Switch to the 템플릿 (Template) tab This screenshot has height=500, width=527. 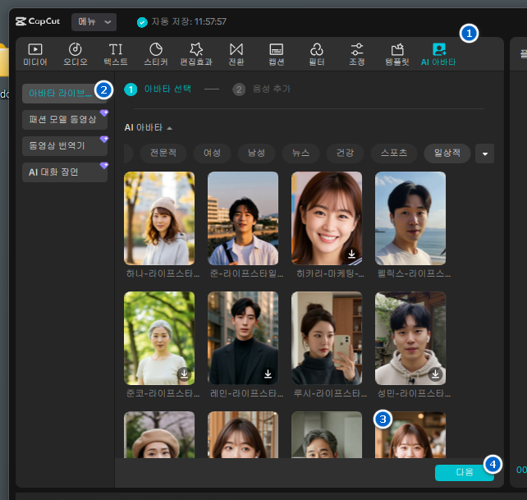[x=397, y=54]
